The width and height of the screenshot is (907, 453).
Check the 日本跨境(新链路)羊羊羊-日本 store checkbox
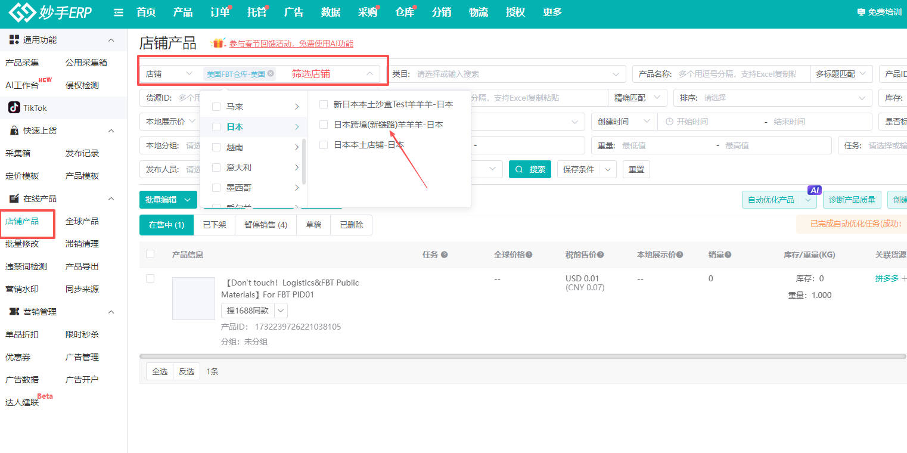click(324, 125)
